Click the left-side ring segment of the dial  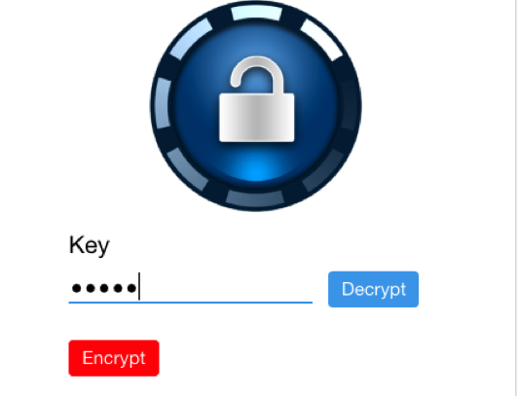pos(163,103)
